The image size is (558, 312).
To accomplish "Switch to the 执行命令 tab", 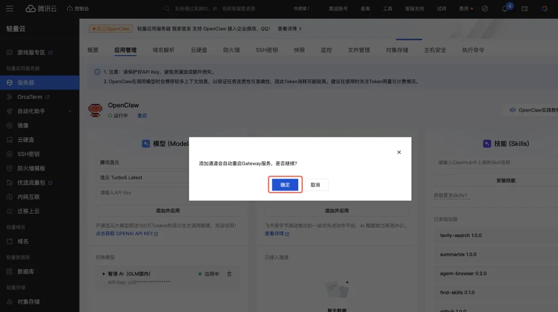I will [x=473, y=50].
